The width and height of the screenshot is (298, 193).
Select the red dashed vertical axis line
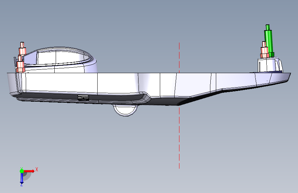(179, 106)
